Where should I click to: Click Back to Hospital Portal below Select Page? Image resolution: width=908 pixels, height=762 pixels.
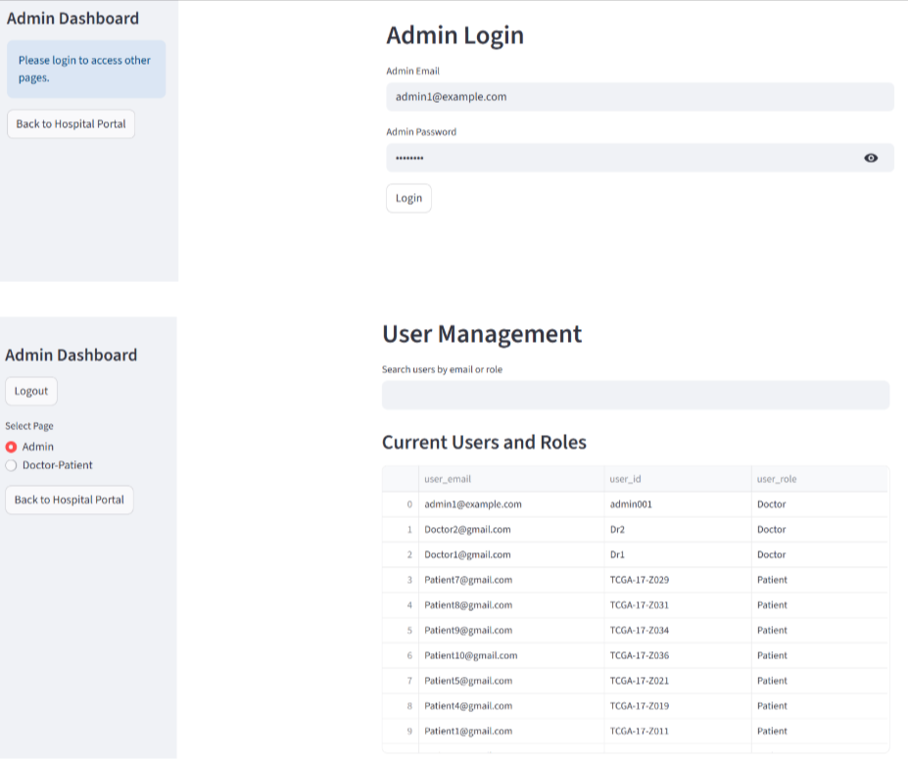(x=69, y=500)
